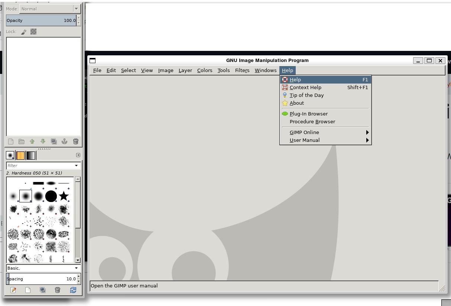Screen dimensions: 451x306
Task: Open the layer Mode dropdown
Action: [x=50, y=9]
